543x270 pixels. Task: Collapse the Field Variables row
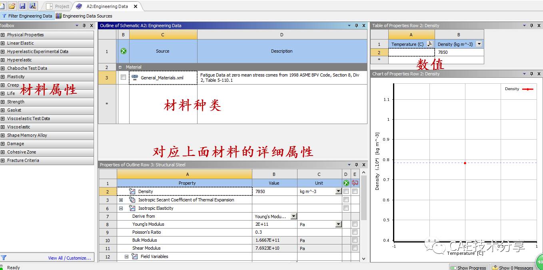click(x=126, y=256)
